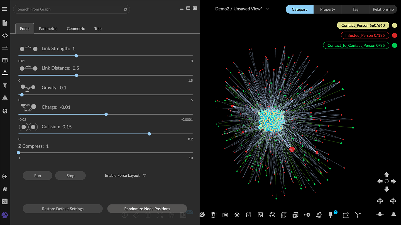Image resolution: width=401 pixels, height=225 pixels.
Task: Click the home icon in the left sidebar
Action: pos(5,189)
